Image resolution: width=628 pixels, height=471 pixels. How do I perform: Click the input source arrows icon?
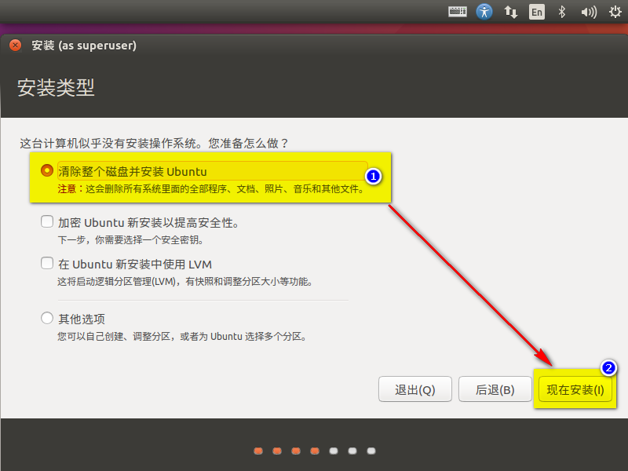click(511, 12)
